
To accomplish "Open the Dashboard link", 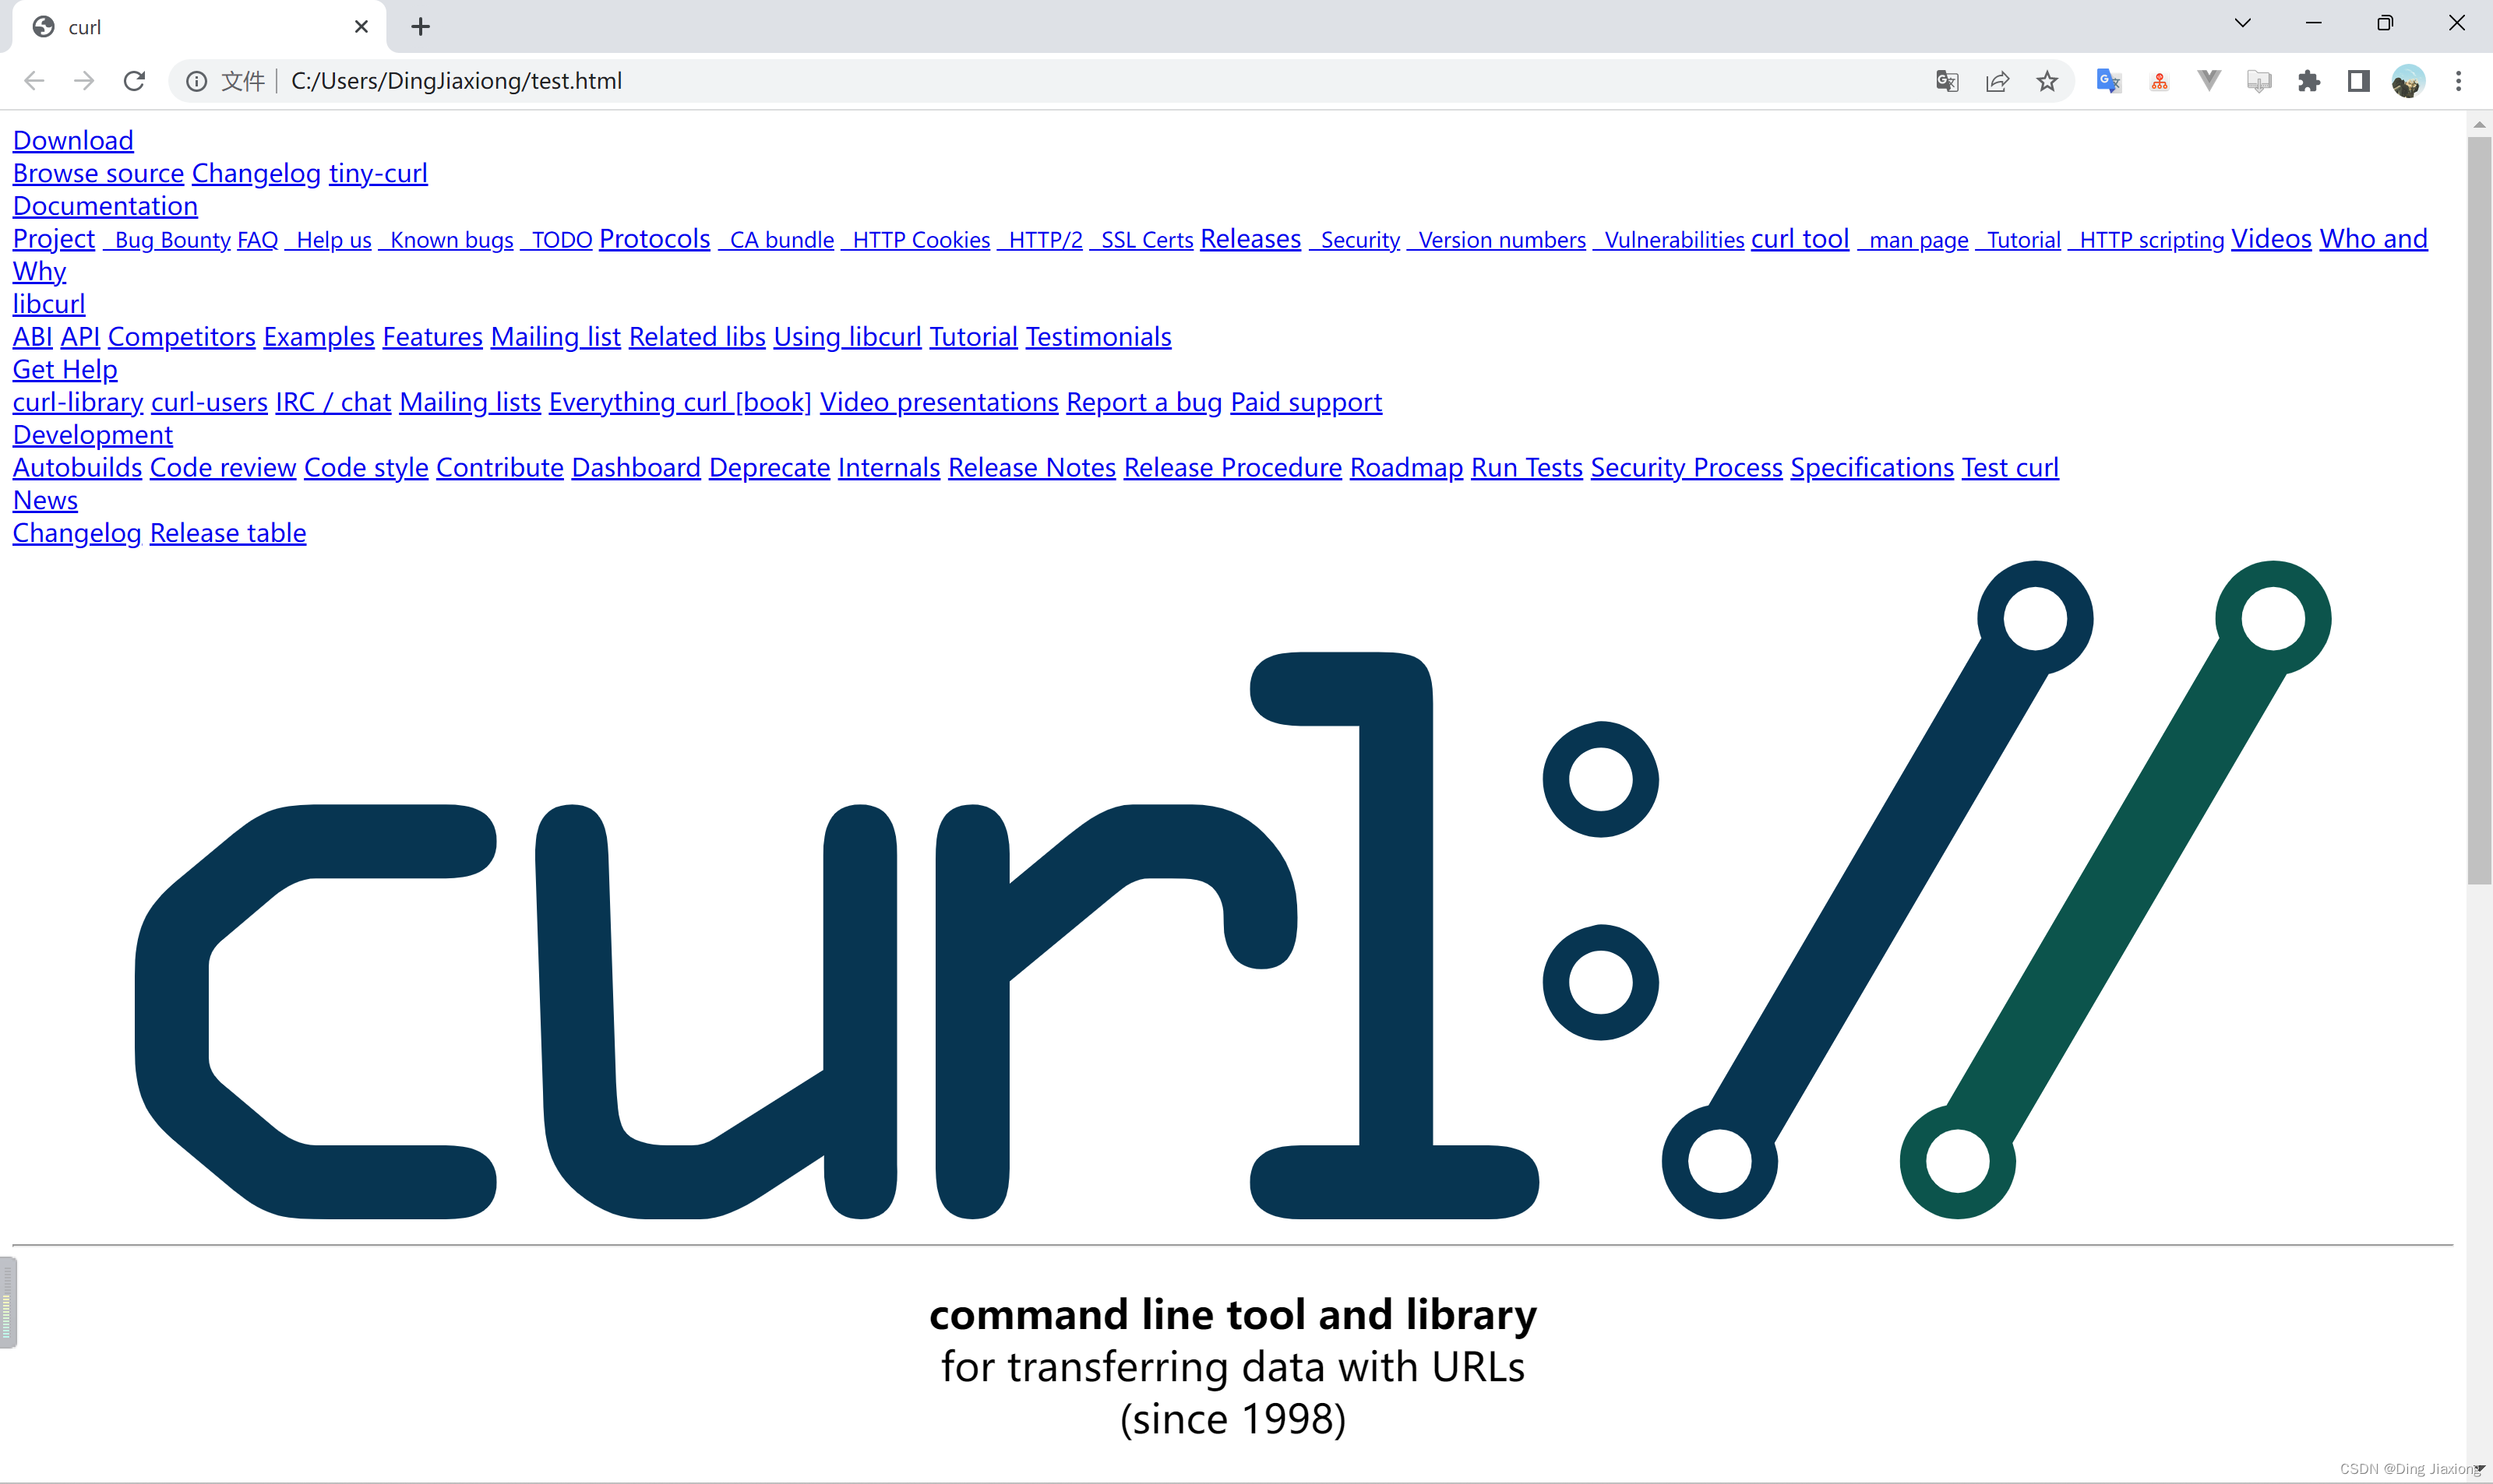I will [636, 468].
